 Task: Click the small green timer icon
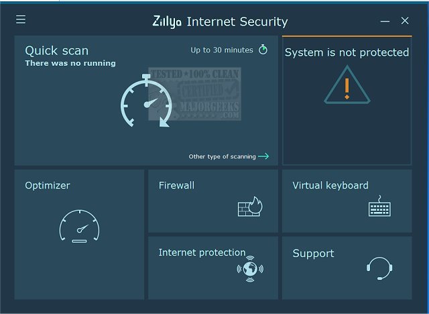[263, 50]
